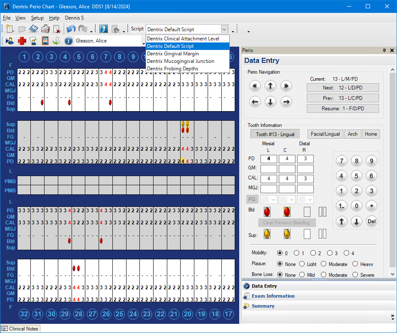Image resolution: width=397 pixels, height=333 pixels.
Task: Click the fast-forward navigation arrow
Action: tap(285, 86)
